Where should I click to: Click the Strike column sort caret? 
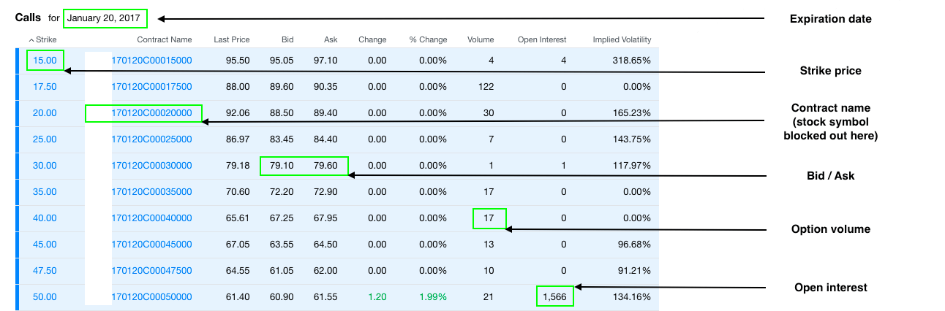(x=31, y=40)
